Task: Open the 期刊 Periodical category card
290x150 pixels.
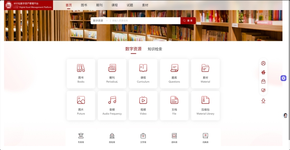Action: [112, 74]
